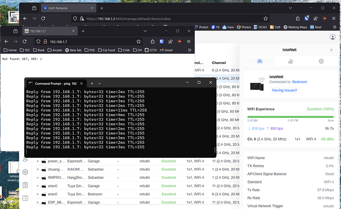Open the Proton bookmark

tap(201, 27)
